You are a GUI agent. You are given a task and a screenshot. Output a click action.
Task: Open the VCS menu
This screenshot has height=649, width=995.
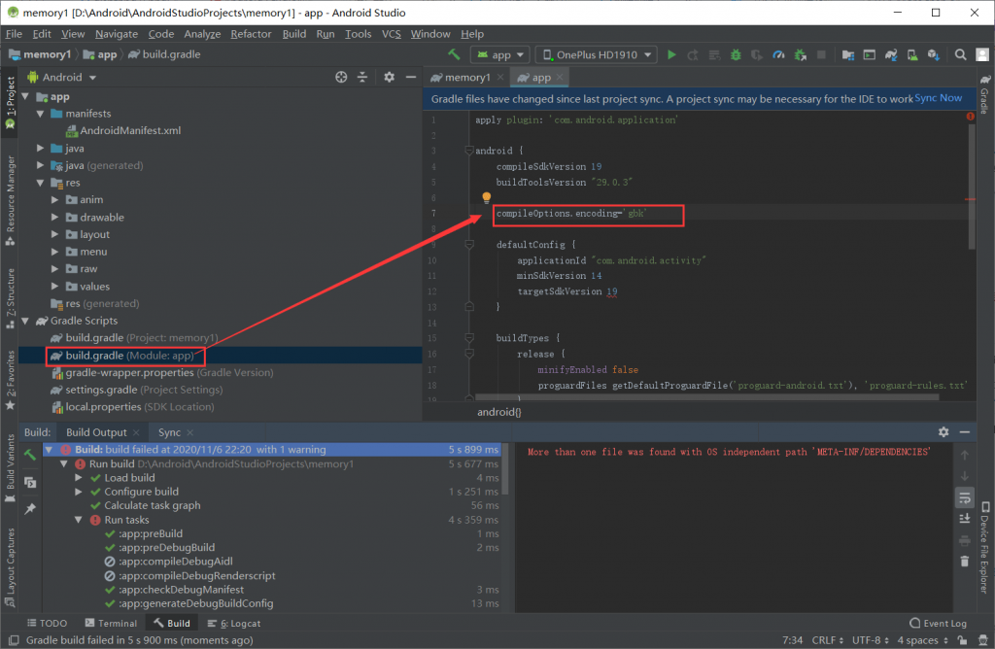click(x=391, y=34)
